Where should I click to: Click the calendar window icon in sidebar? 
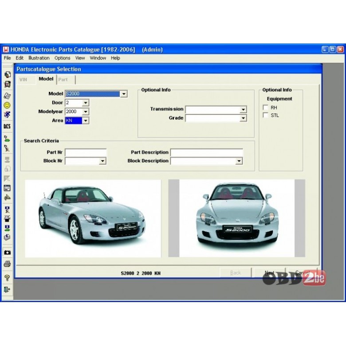7,188
